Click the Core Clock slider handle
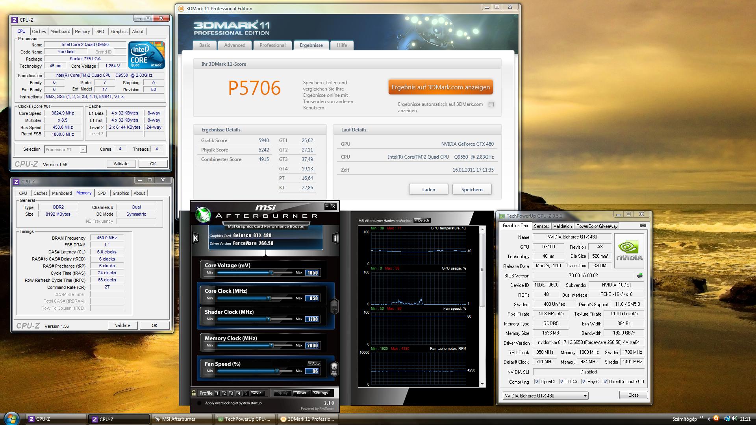The width and height of the screenshot is (756, 425). click(269, 298)
